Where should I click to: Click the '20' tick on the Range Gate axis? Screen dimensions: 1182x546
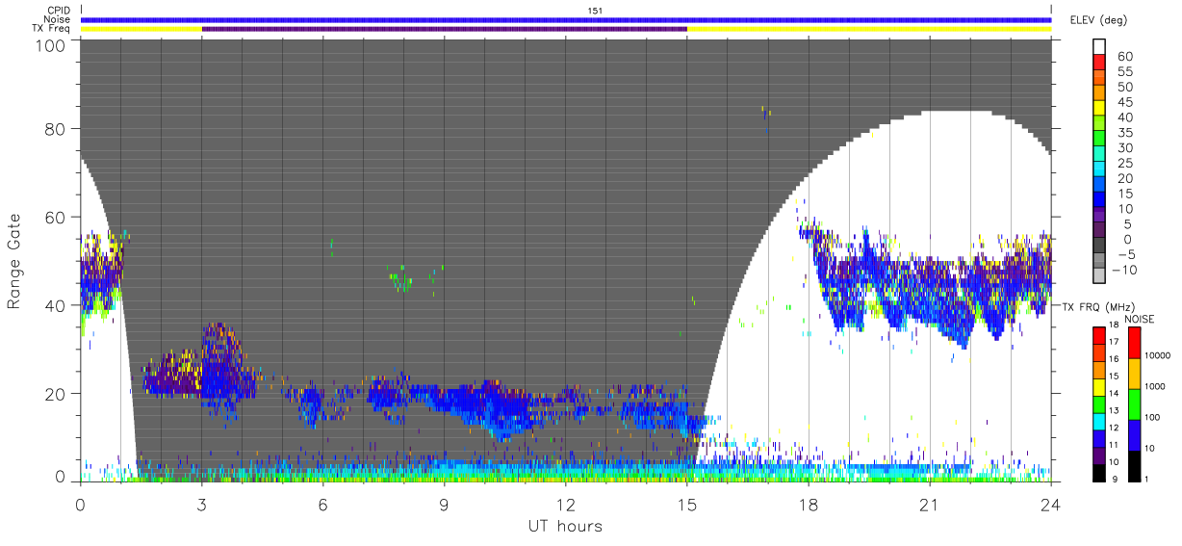(x=55, y=394)
